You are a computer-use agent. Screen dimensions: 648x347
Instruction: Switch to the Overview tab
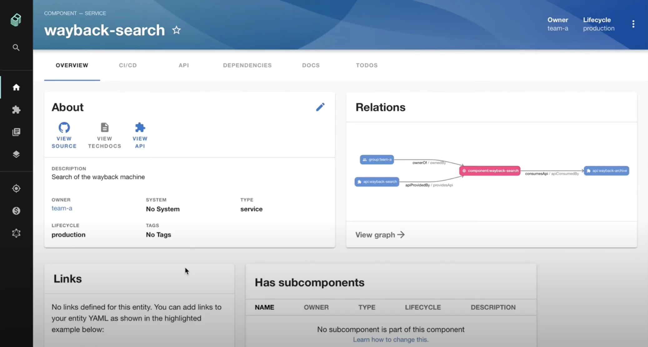pyautogui.click(x=72, y=65)
